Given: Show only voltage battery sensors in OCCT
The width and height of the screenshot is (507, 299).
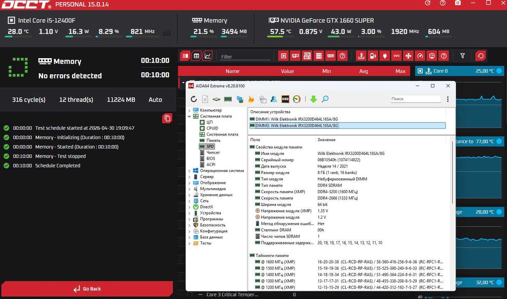Looking at the screenshot, I should click(373, 56).
